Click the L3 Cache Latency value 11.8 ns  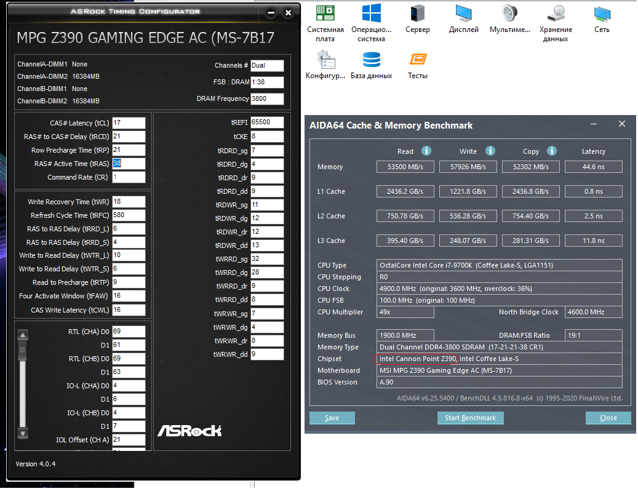click(x=594, y=241)
